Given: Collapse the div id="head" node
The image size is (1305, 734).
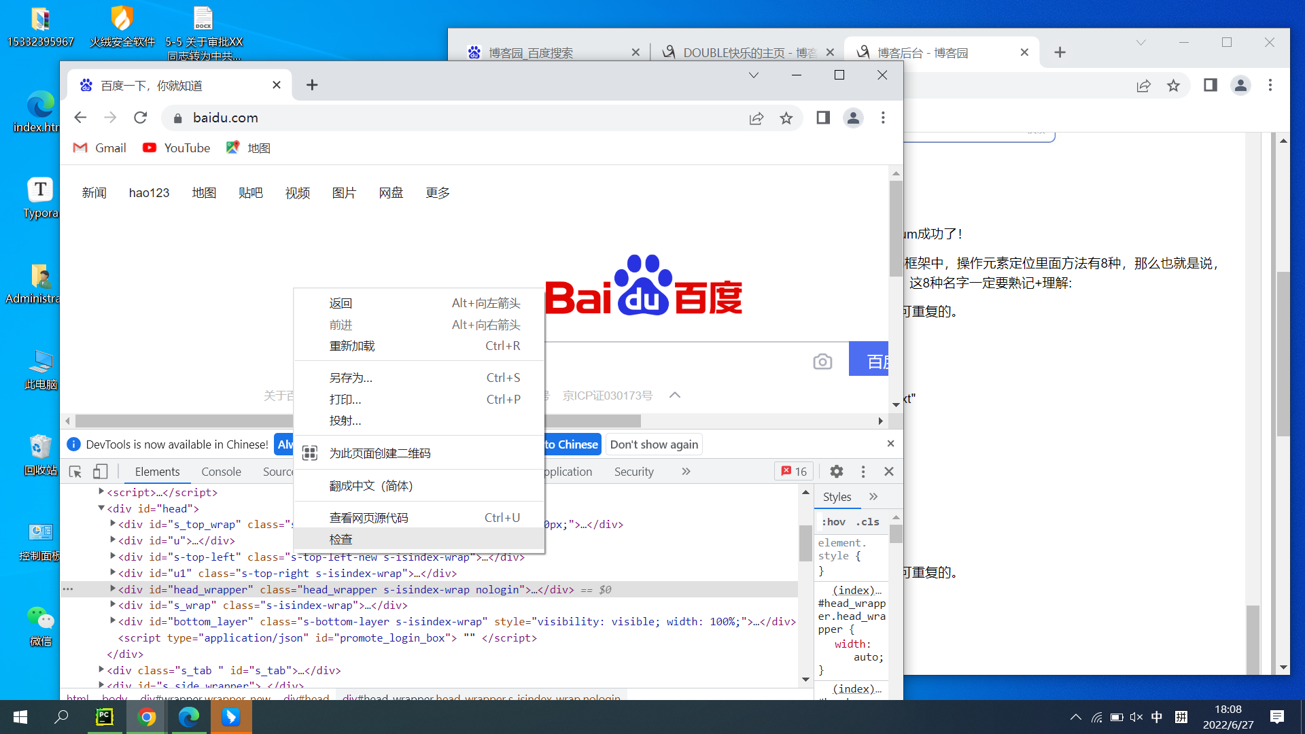Looking at the screenshot, I should point(101,508).
